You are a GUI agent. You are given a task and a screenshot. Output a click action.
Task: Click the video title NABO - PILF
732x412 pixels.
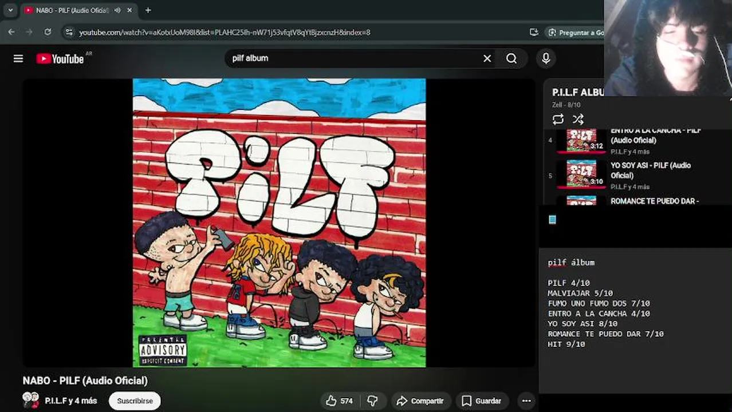click(x=85, y=381)
